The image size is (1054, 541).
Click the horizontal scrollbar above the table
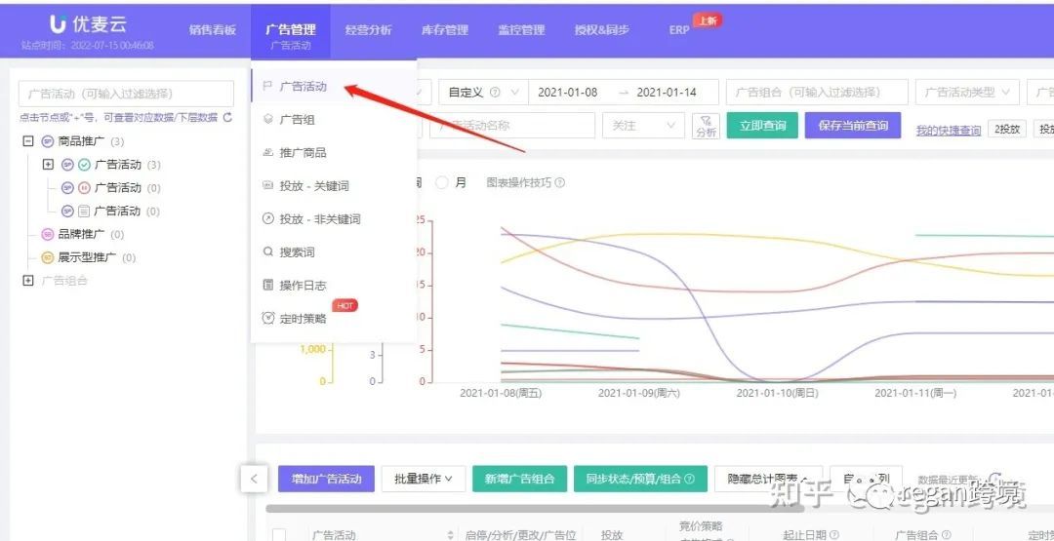pyautogui.click(x=535, y=508)
